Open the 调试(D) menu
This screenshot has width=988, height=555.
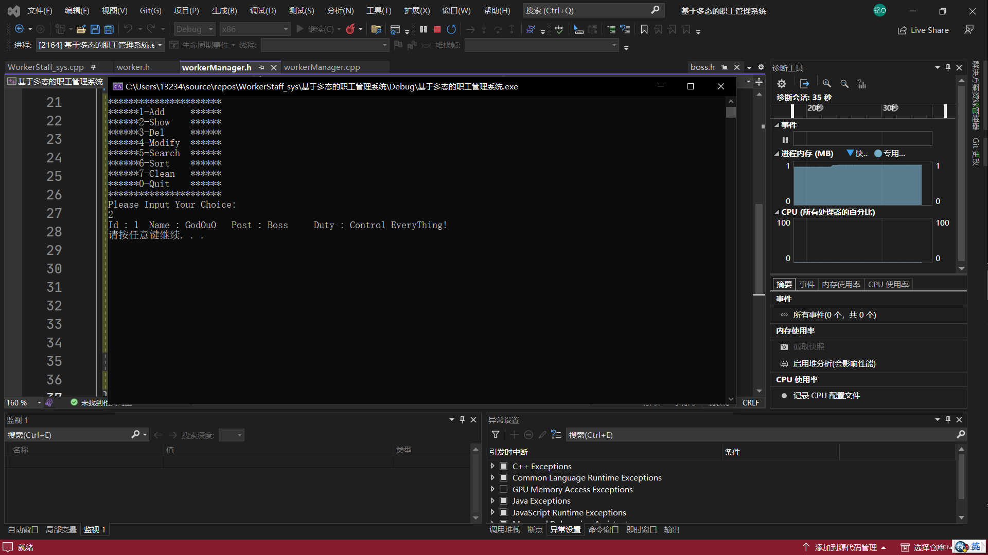coord(263,10)
